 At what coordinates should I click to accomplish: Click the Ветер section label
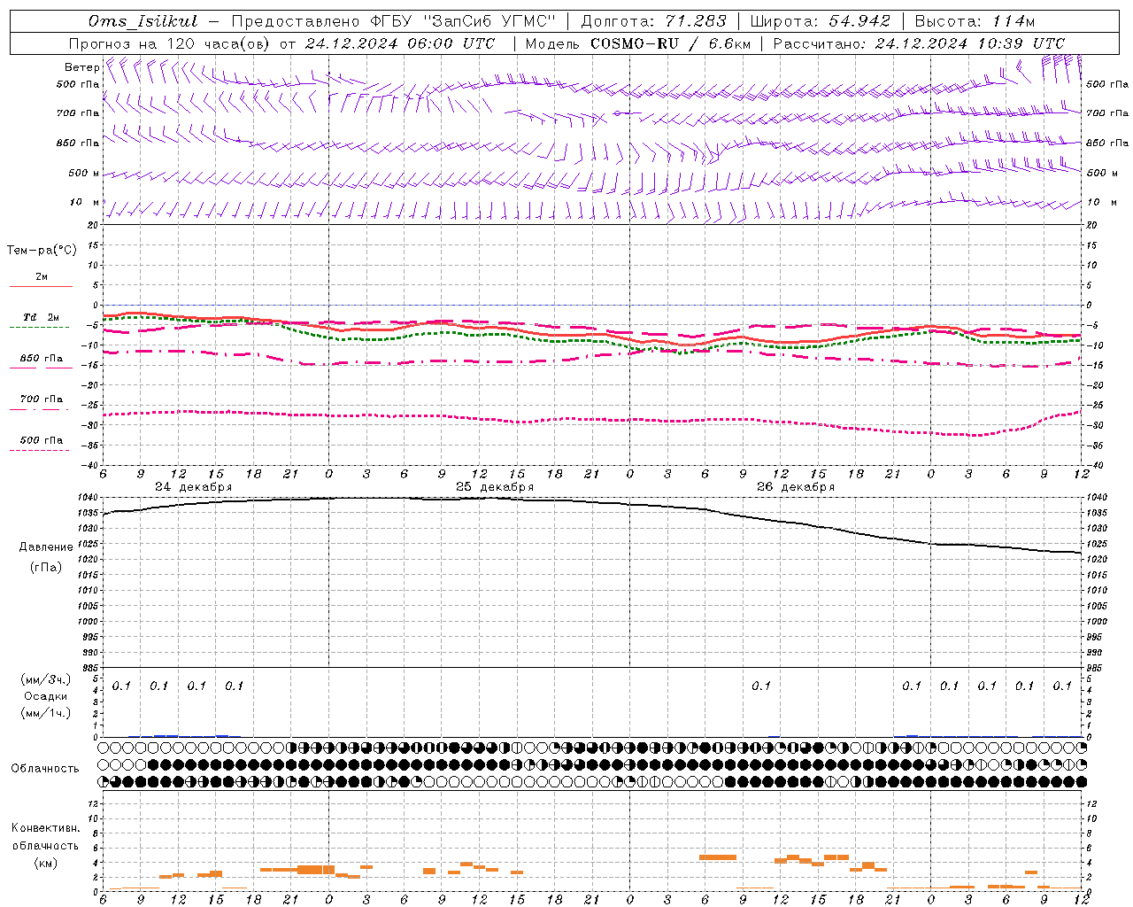[x=81, y=67]
